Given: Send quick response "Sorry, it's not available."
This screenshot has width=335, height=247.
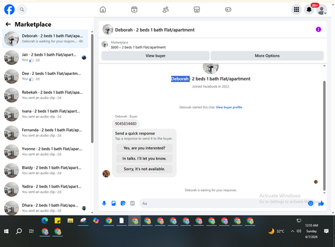Looking at the screenshot, I should tap(144, 169).
